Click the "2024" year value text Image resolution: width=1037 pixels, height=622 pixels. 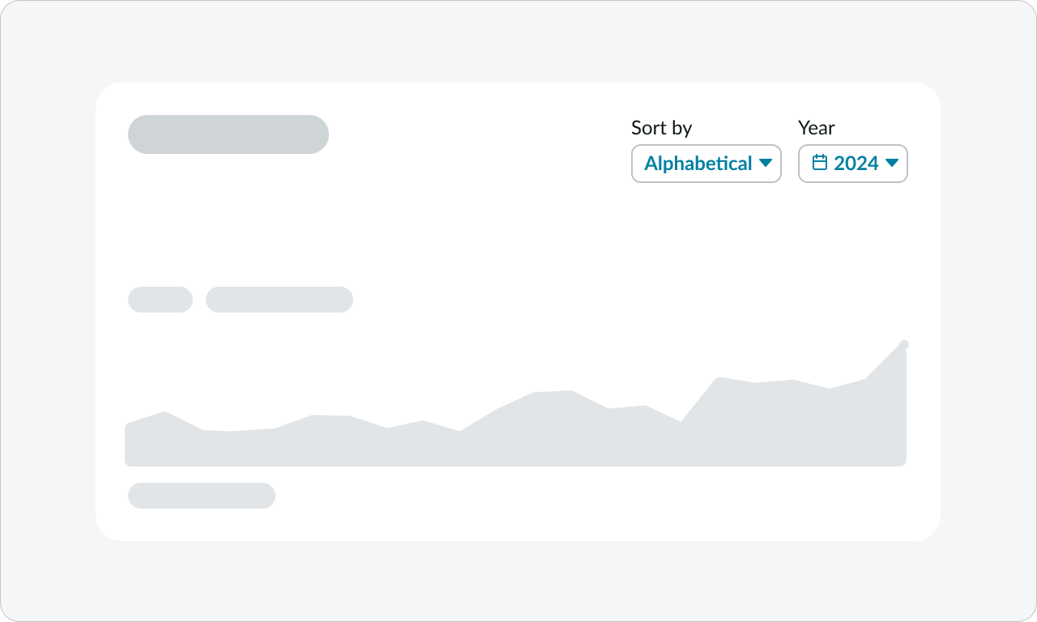856,164
